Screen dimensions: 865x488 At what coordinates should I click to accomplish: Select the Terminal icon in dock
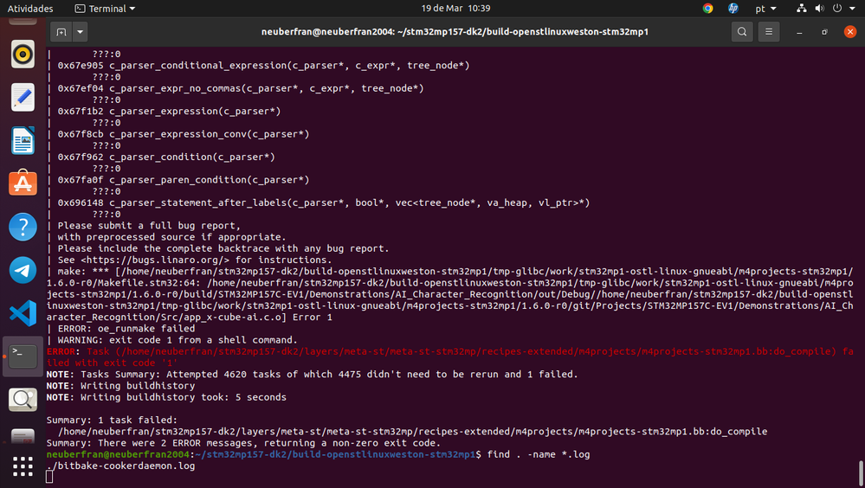(23, 356)
